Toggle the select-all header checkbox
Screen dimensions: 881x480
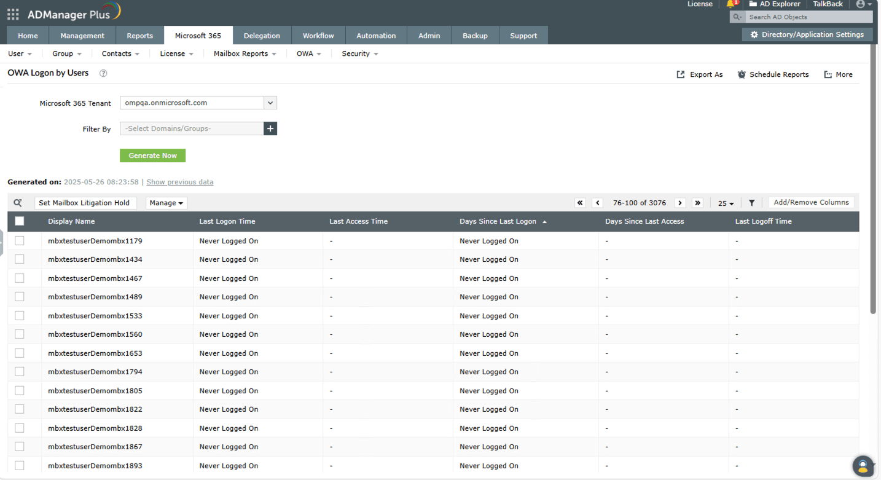click(20, 221)
